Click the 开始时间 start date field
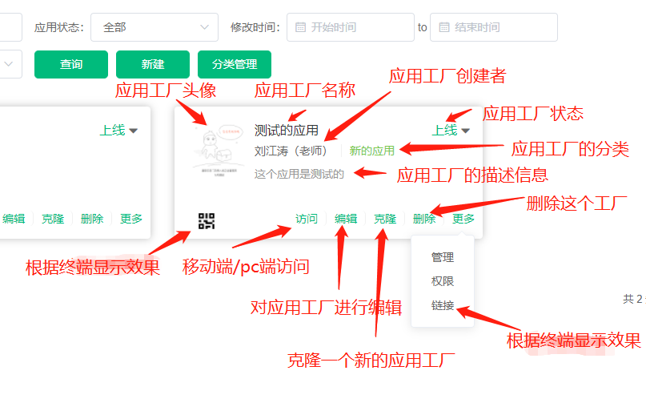646x419 pixels. 350,27
